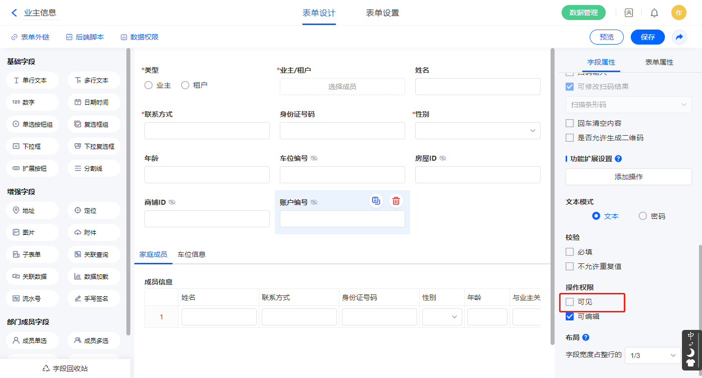The height and width of the screenshot is (378, 702).
Task: Click the 保存 button
Action: (647, 37)
